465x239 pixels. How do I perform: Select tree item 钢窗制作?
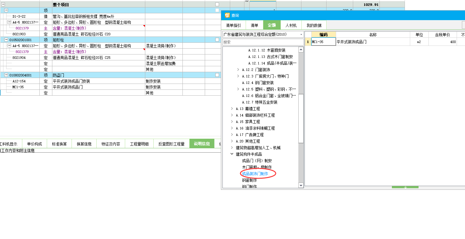click(x=249, y=180)
